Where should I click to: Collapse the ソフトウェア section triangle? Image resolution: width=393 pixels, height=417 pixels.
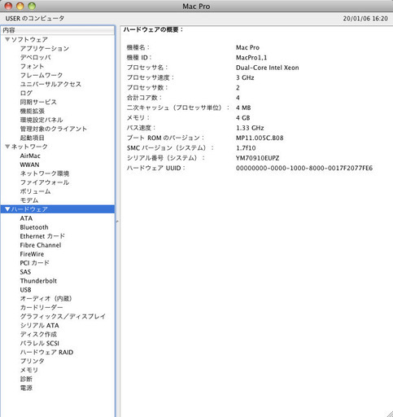click(x=7, y=40)
